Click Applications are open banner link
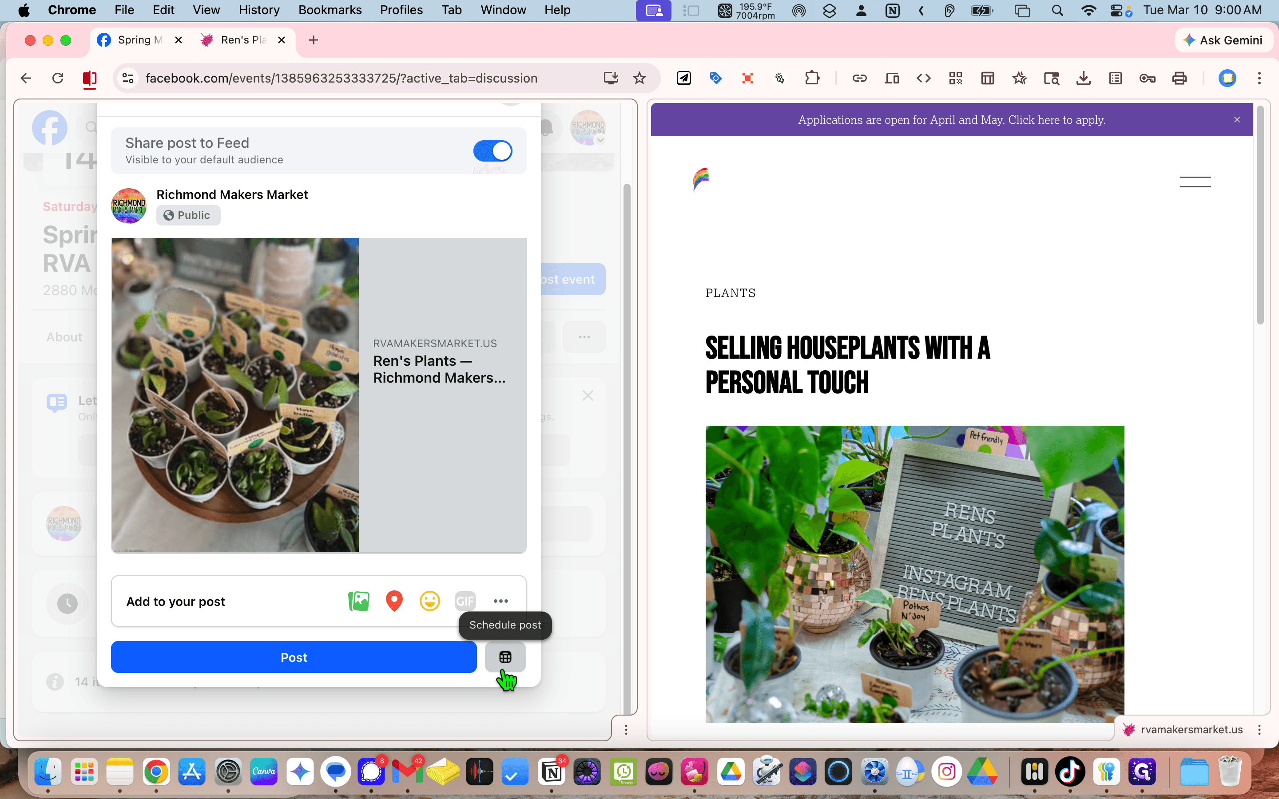Image resolution: width=1279 pixels, height=799 pixels. (951, 120)
